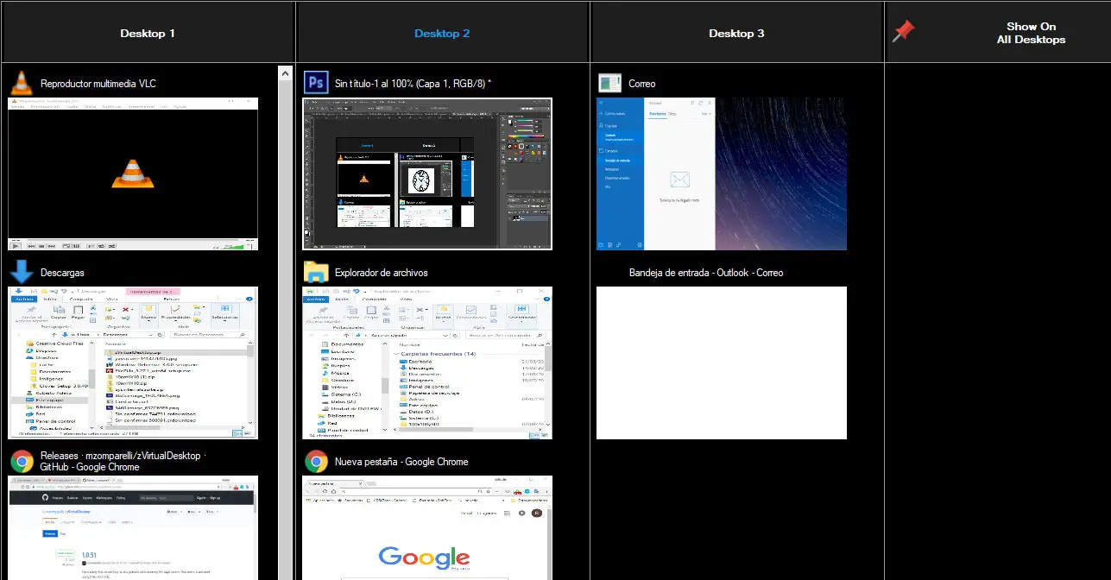Click the title 'Nueva pestaña - Google Chrome'

pyautogui.click(x=401, y=462)
